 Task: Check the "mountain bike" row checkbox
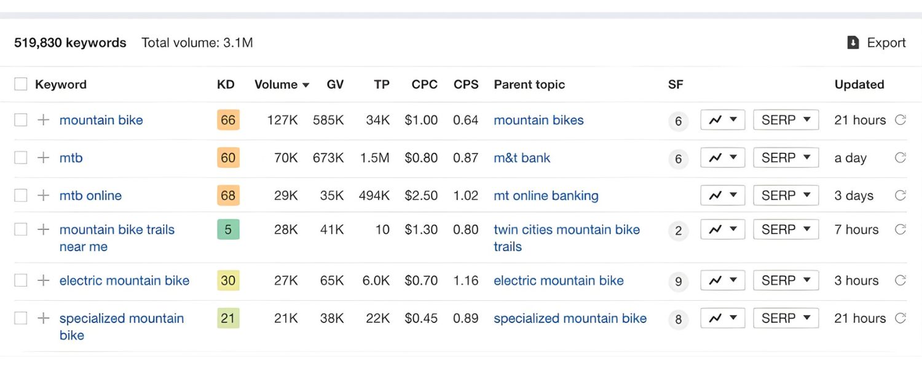[20, 120]
